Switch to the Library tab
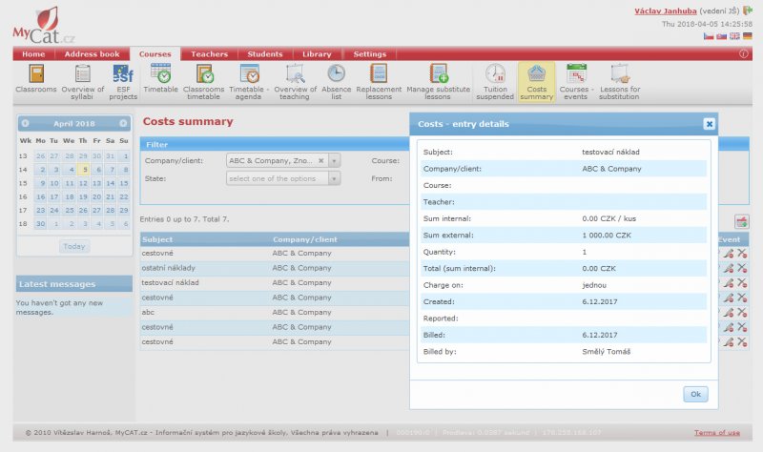The image size is (763, 452). [316, 54]
